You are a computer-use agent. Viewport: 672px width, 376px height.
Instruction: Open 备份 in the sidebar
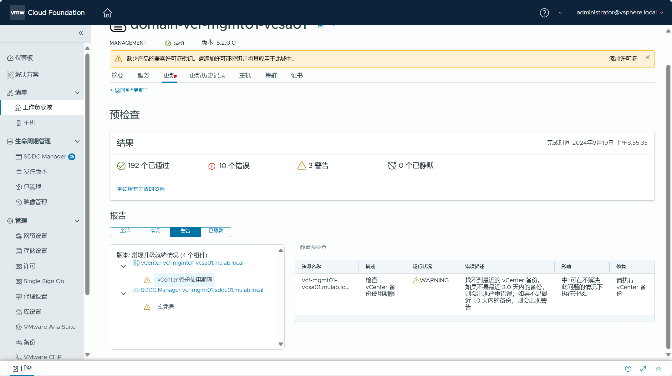click(x=29, y=342)
